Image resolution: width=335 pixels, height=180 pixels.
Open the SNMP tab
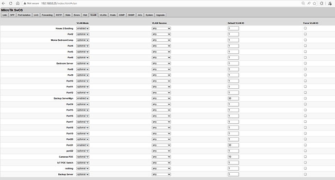click(131, 15)
